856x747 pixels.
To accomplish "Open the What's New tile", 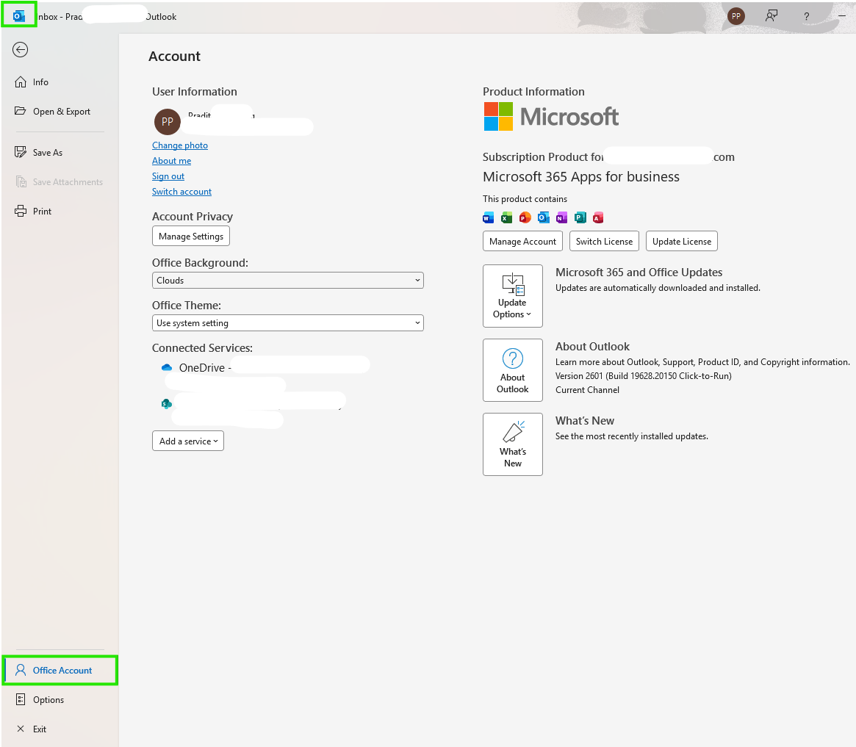I will pos(513,444).
